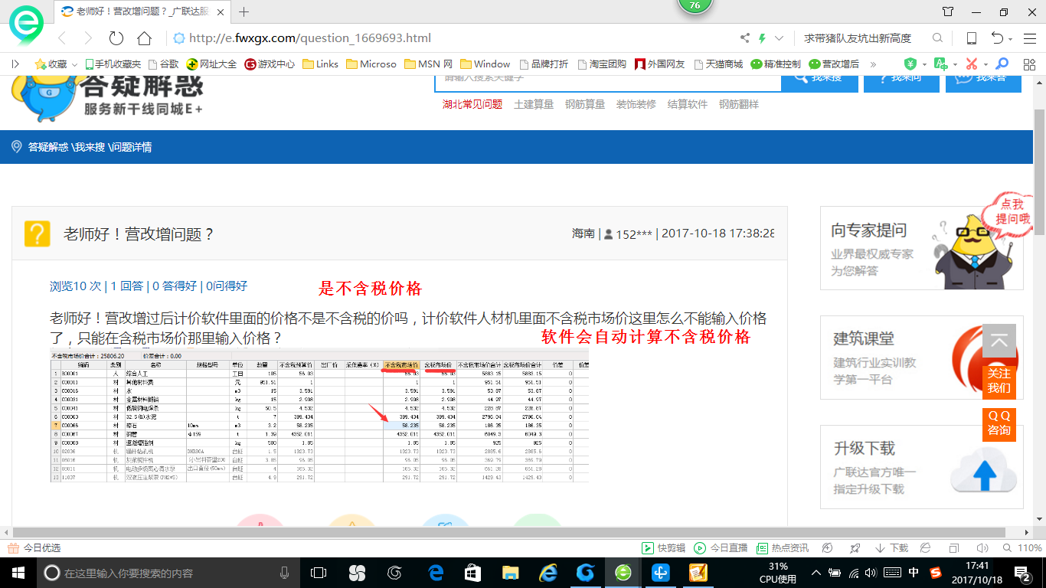Click the undo closed-tab arrow icon
Screen dimensions: 1046x588
pyautogui.click(x=997, y=38)
